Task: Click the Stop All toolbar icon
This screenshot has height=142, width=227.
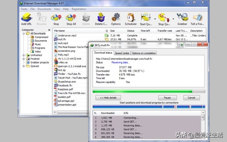Action: click(71, 18)
